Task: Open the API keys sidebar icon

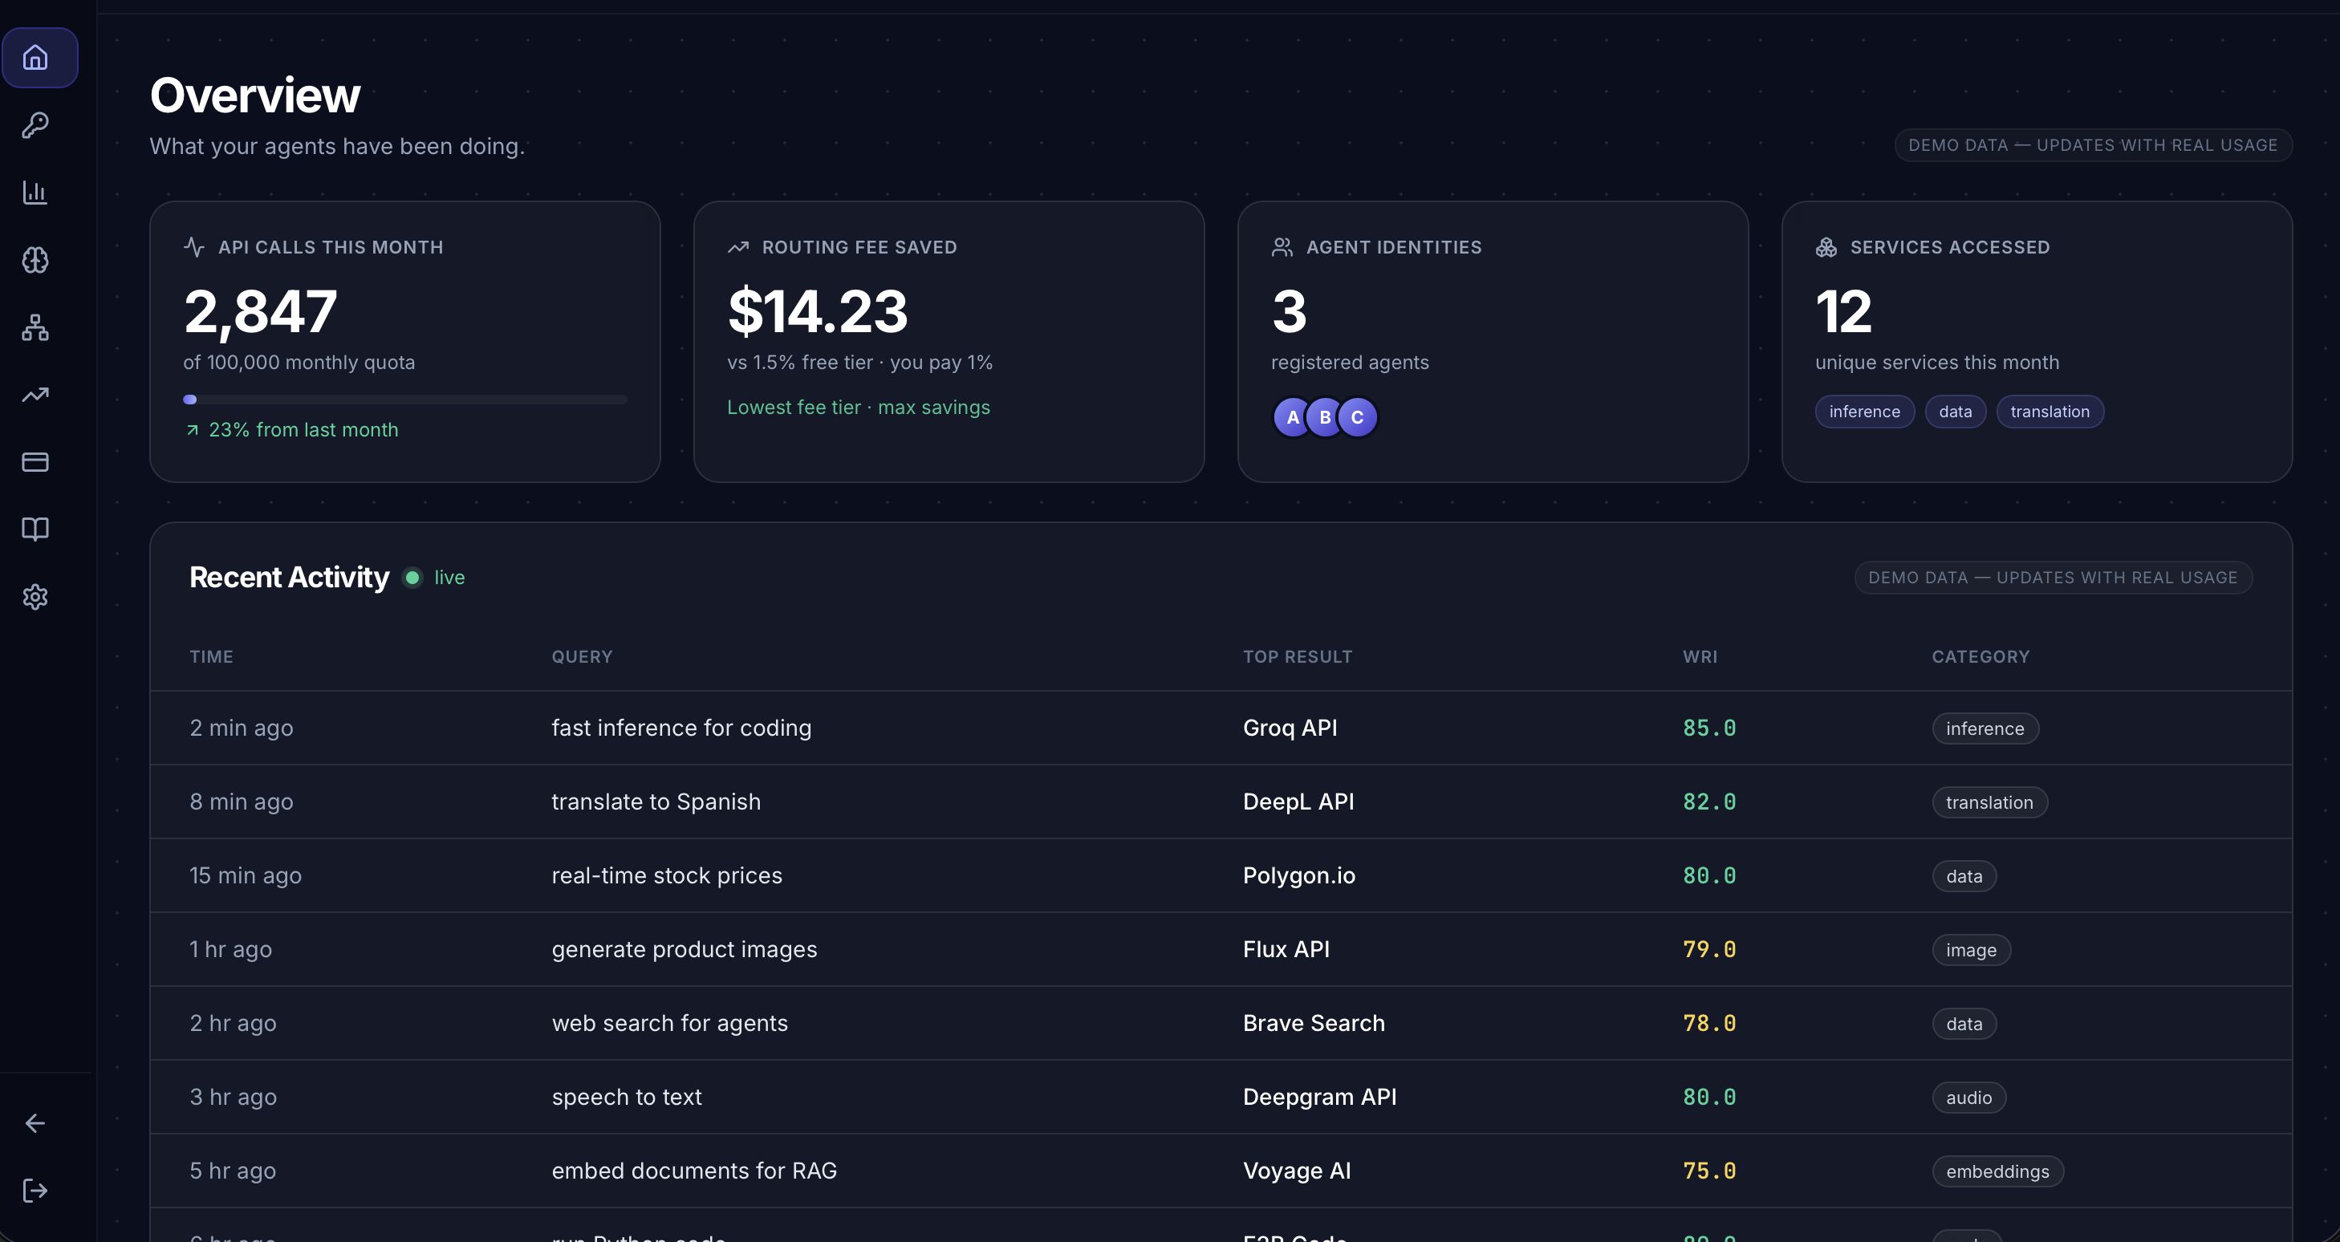Action: (x=35, y=125)
